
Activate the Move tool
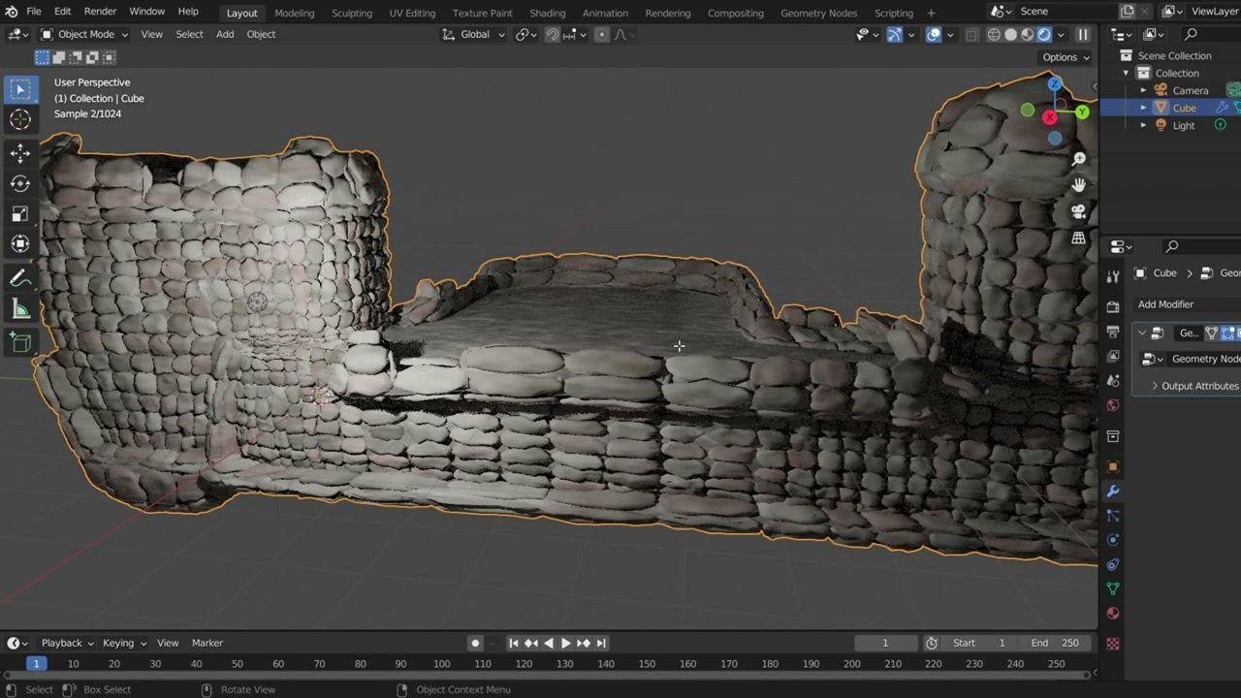pos(20,153)
